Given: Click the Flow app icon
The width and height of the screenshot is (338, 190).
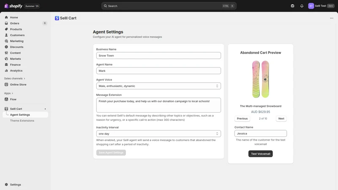Looking at the screenshot, I should [6, 99].
